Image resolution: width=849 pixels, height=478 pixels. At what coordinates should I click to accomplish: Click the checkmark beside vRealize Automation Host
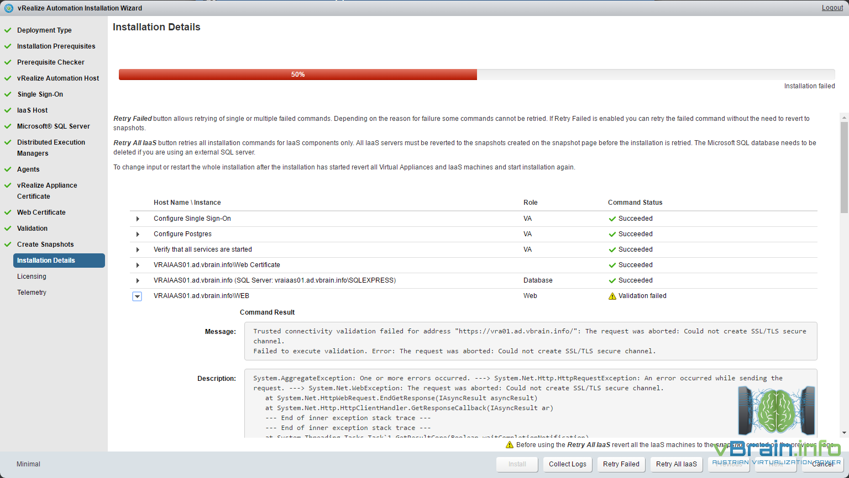tap(8, 78)
